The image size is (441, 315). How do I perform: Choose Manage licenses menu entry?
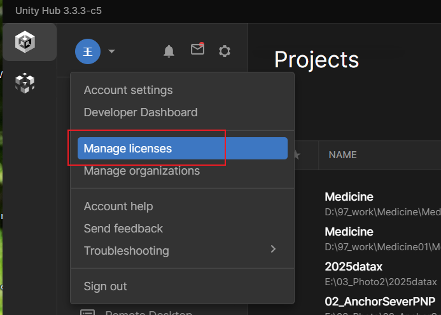click(183, 148)
